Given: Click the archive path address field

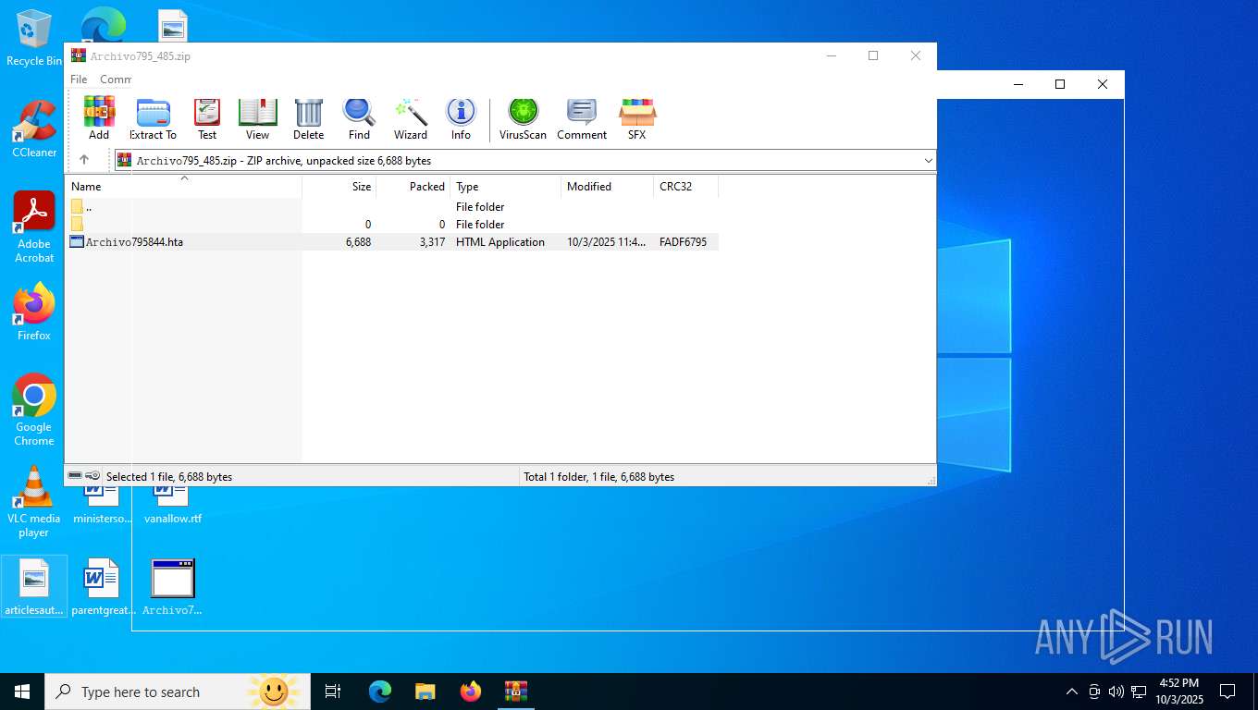Looking at the screenshot, I should (x=524, y=160).
